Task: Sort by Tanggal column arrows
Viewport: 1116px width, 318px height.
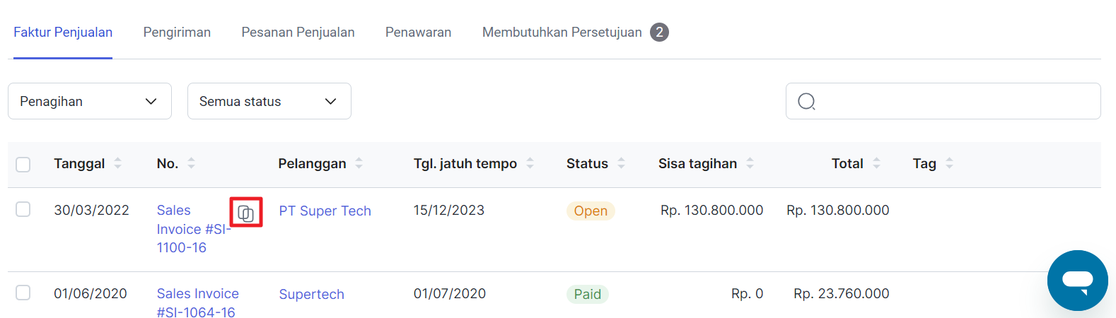Action: [x=118, y=163]
